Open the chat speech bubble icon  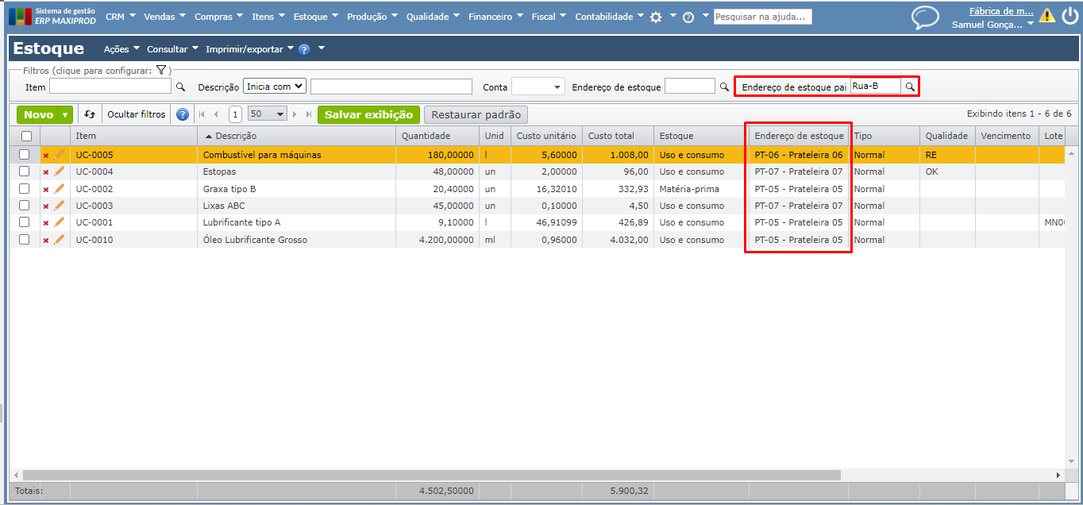[x=925, y=17]
